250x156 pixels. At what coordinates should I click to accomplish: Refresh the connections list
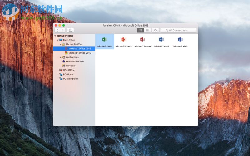(155, 30)
